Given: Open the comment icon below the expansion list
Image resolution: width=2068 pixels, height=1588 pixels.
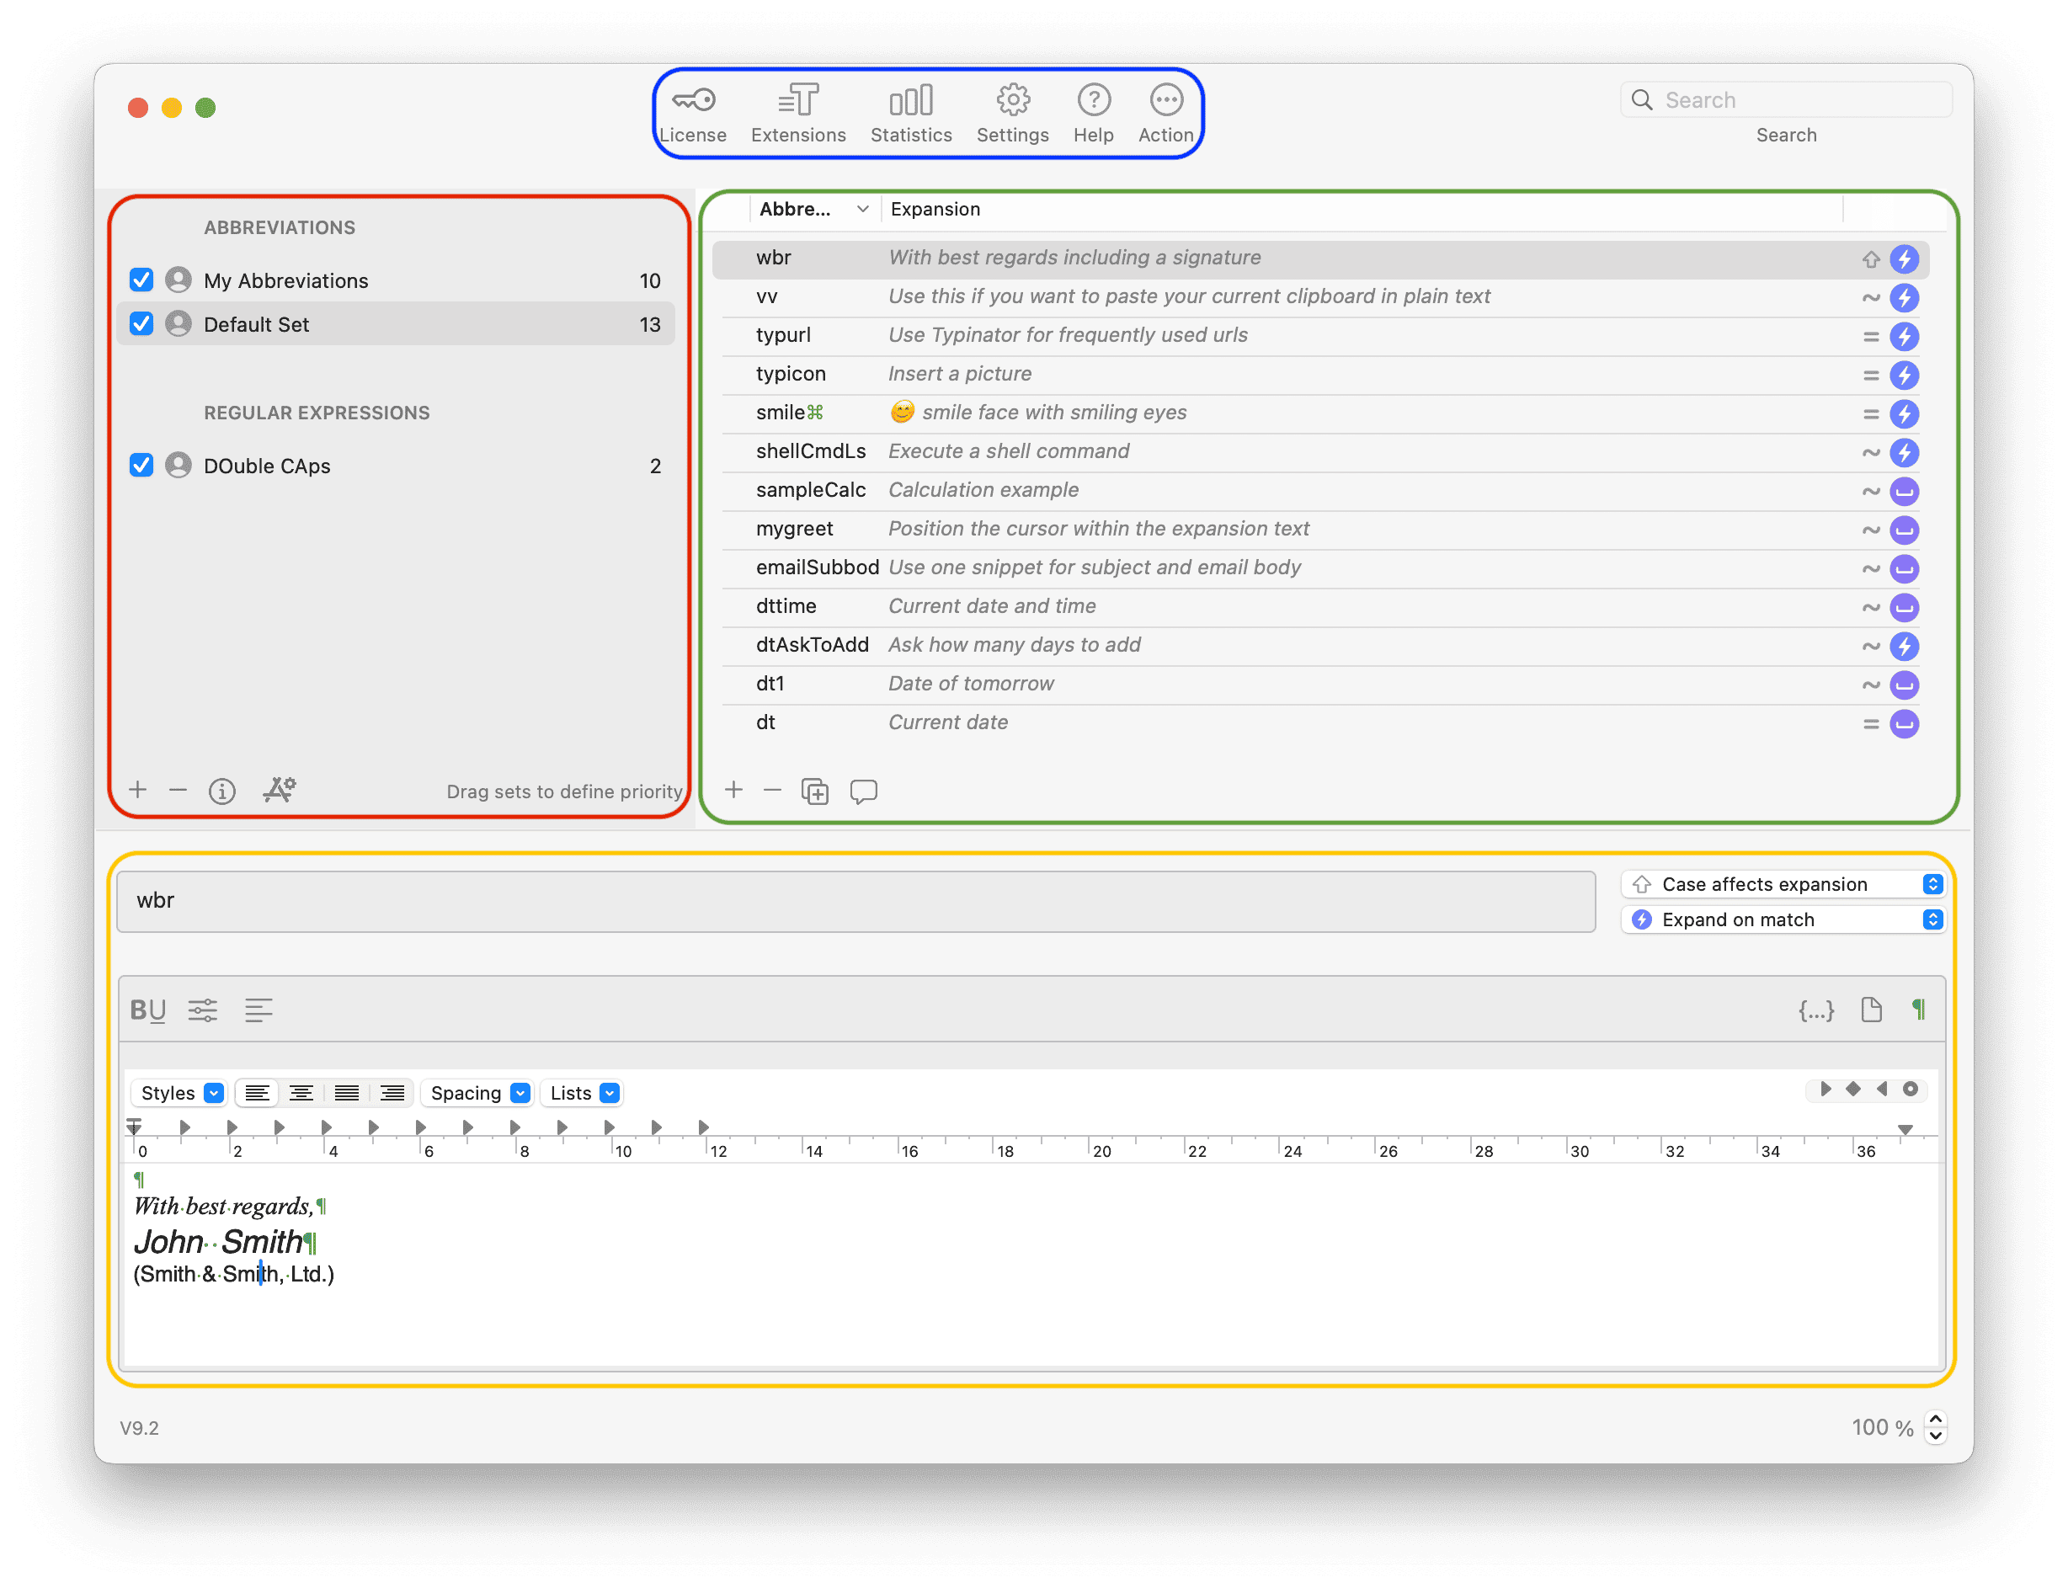Looking at the screenshot, I should pyautogui.click(x=863, y=791).
